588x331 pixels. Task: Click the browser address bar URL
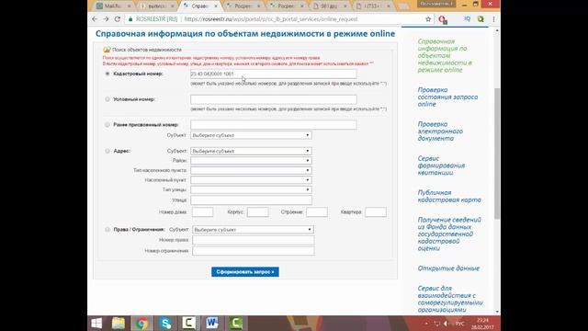click(x=271, y=19)
